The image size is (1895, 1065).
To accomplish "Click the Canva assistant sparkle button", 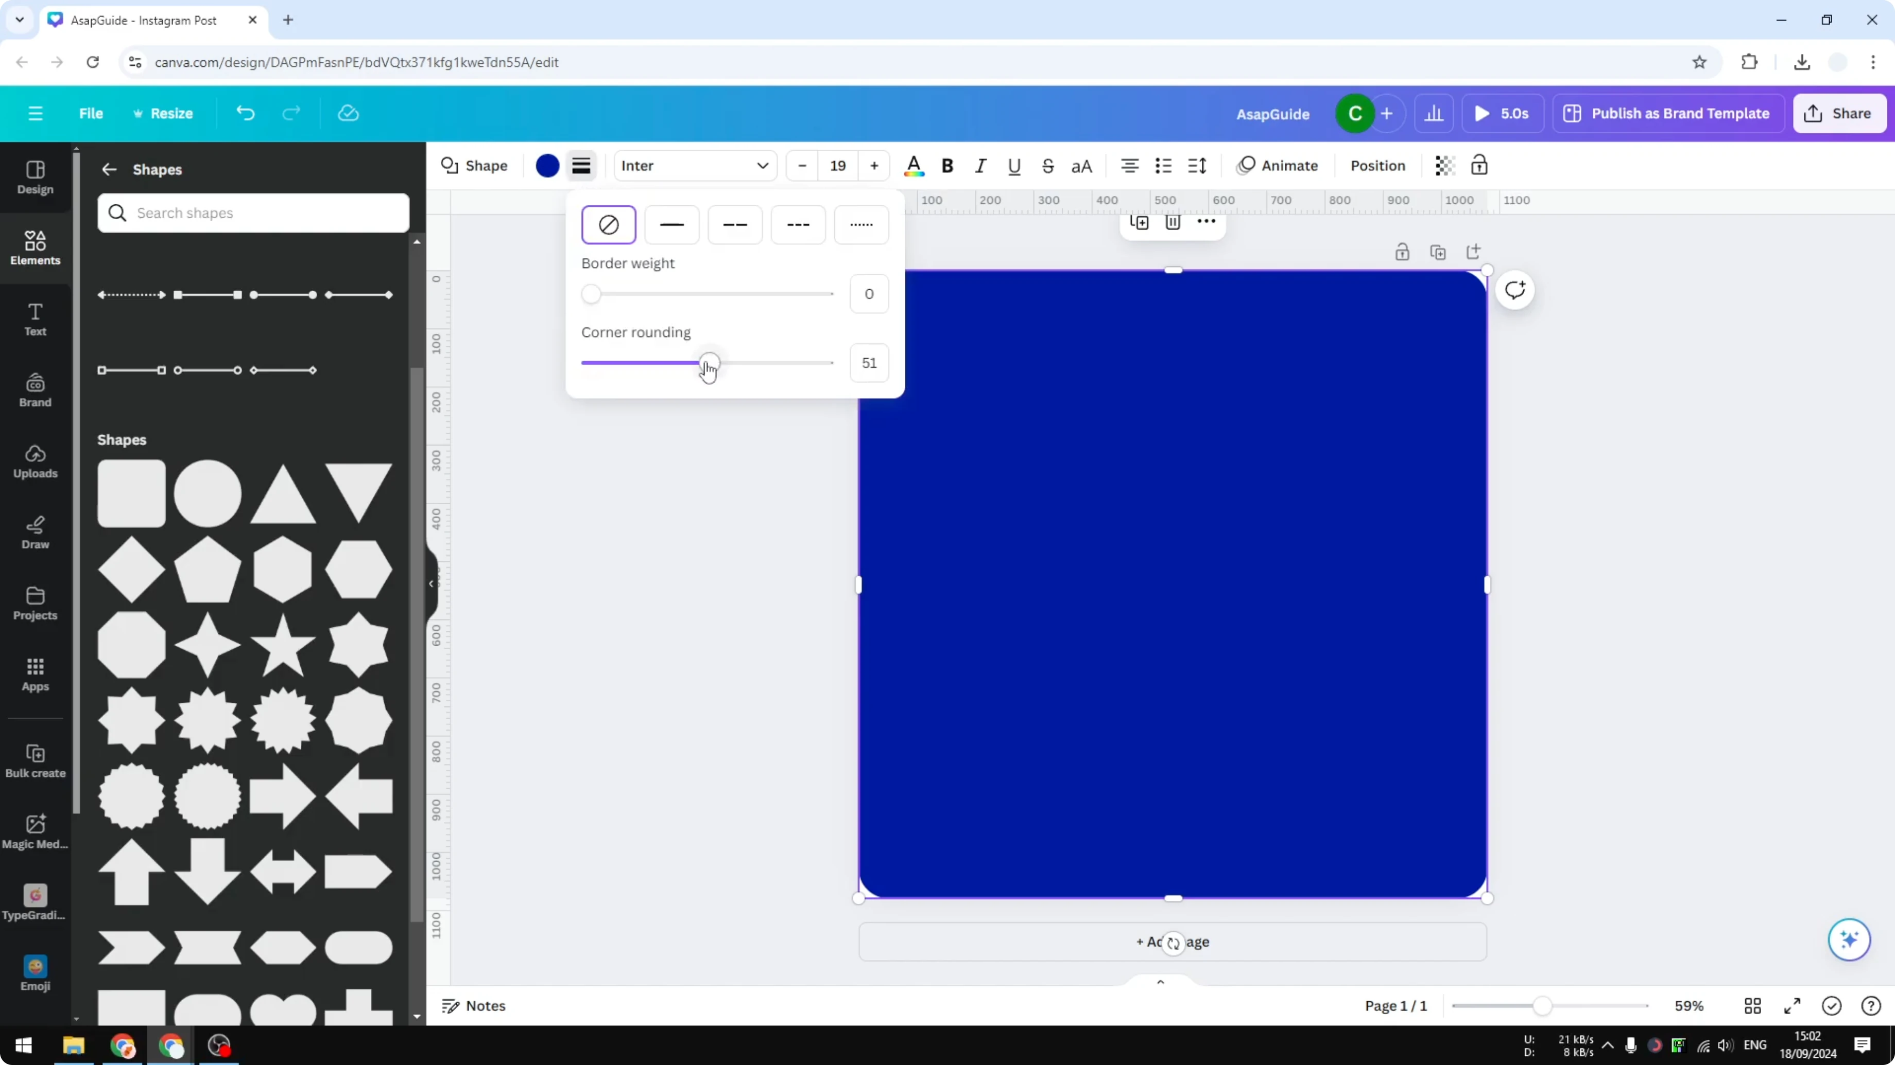I will pyautogui.click(x=1849, y=939).
